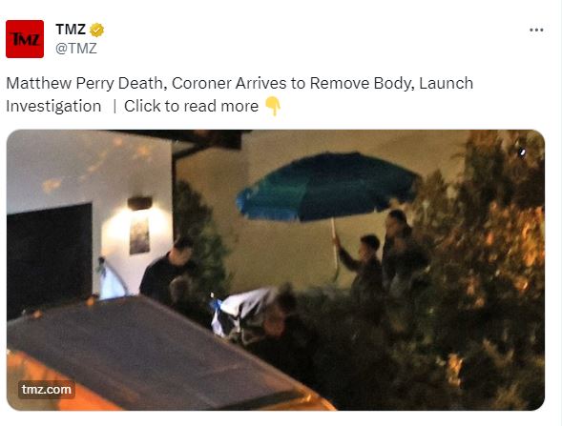562x426 pixels.
Task: Open the TMZ red logo avatar
Action: (x=25, y=39)
